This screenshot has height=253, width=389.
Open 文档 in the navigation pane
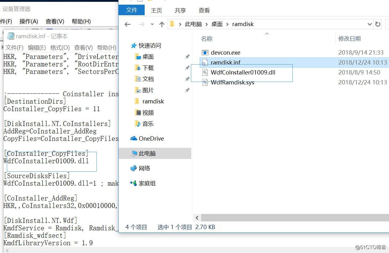[x=148, y=79]
